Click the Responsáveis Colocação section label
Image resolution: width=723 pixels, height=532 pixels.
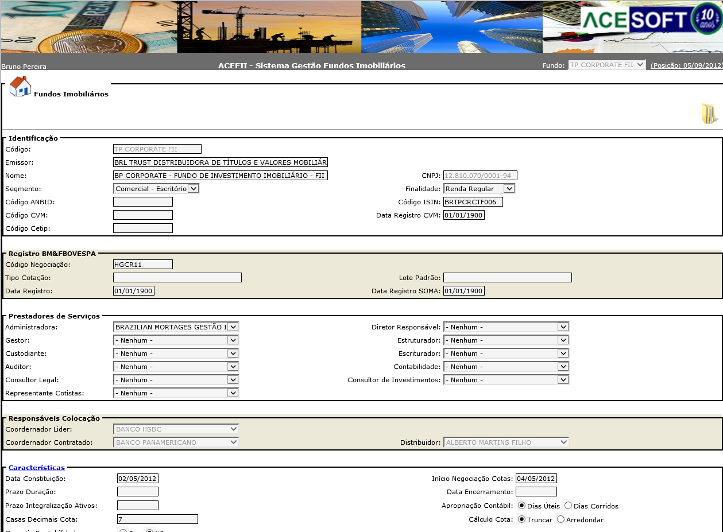[55, 418]
